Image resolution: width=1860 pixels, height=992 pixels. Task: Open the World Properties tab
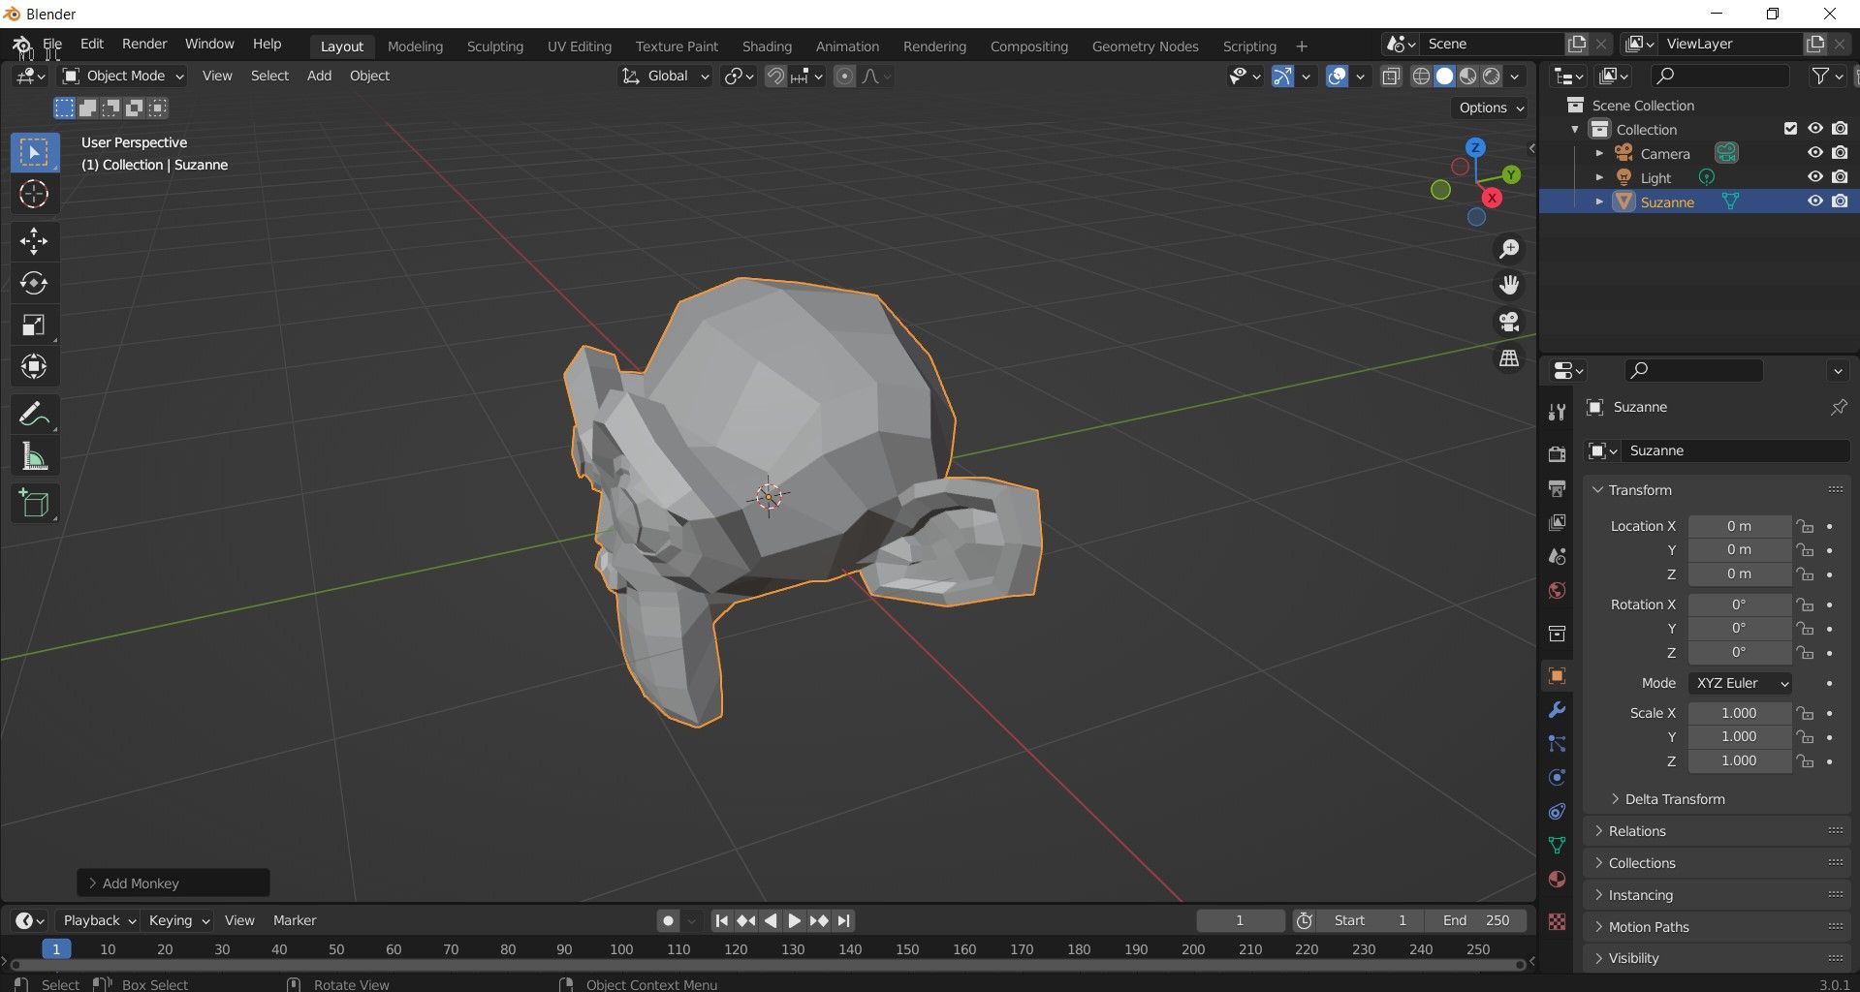pyautogui.click(x=1557, y=590)
